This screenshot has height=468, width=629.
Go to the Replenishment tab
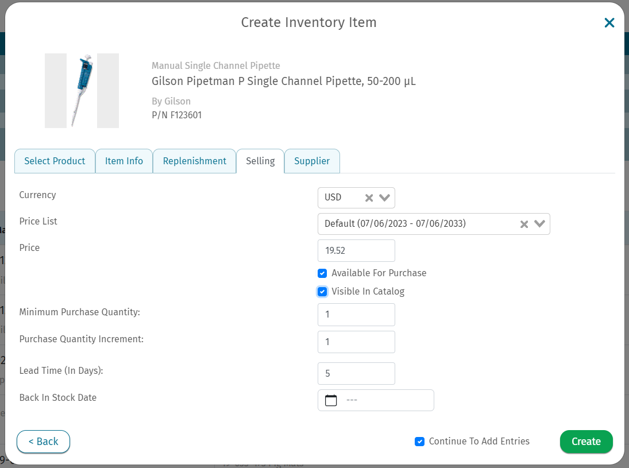[195, 161]
